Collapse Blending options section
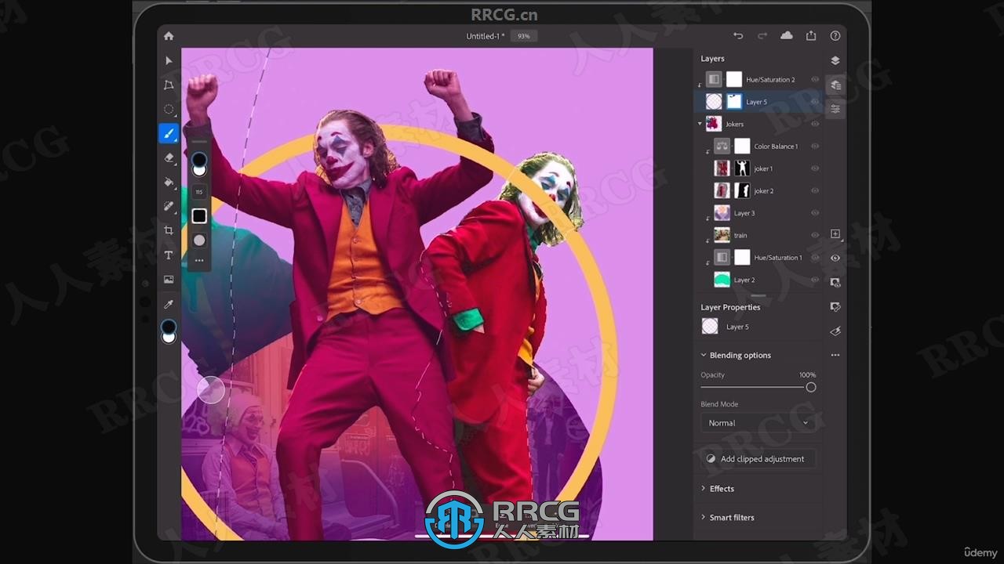This screenshot has height=564, width=1004. coord(704,355)
